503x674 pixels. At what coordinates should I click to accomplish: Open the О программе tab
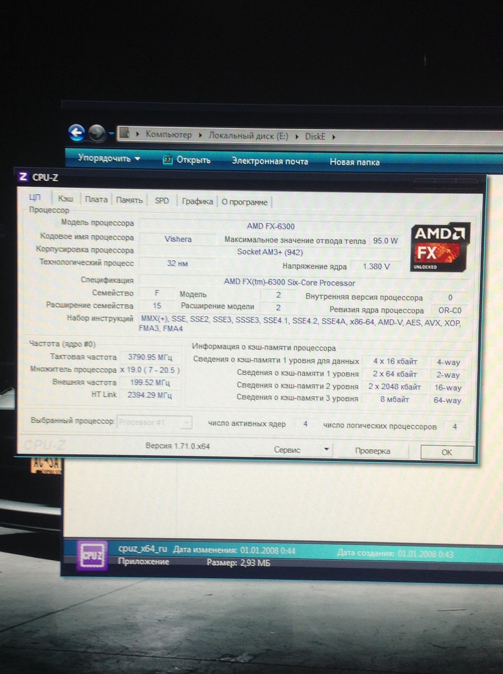coord(245,202)
